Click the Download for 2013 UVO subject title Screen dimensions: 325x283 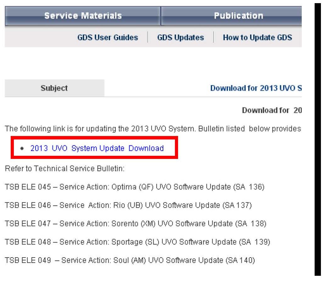point(256,88)
